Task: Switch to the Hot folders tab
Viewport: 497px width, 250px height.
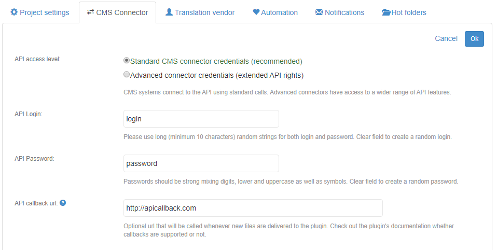Action: pos(404,12)
